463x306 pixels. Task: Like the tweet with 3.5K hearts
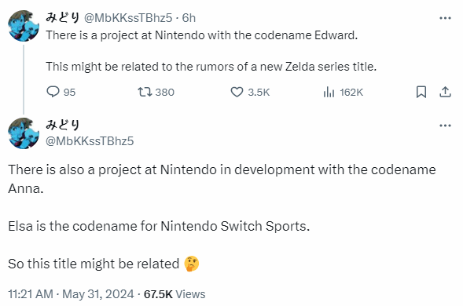(x=237, y=92)
